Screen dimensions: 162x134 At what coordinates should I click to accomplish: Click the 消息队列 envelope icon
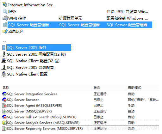click(x=5, y=31)
